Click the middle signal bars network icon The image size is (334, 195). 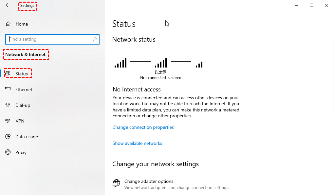[x=161, y=63]
